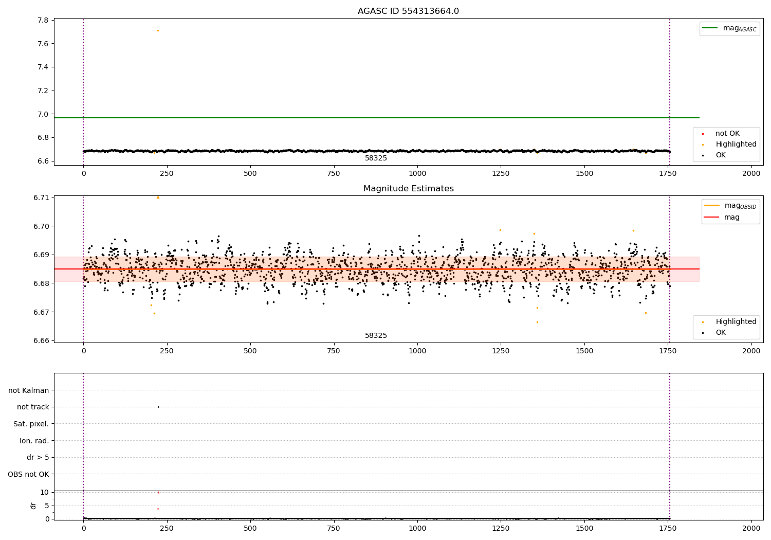Click the data point on the 'not track' row

pos(158,407)
